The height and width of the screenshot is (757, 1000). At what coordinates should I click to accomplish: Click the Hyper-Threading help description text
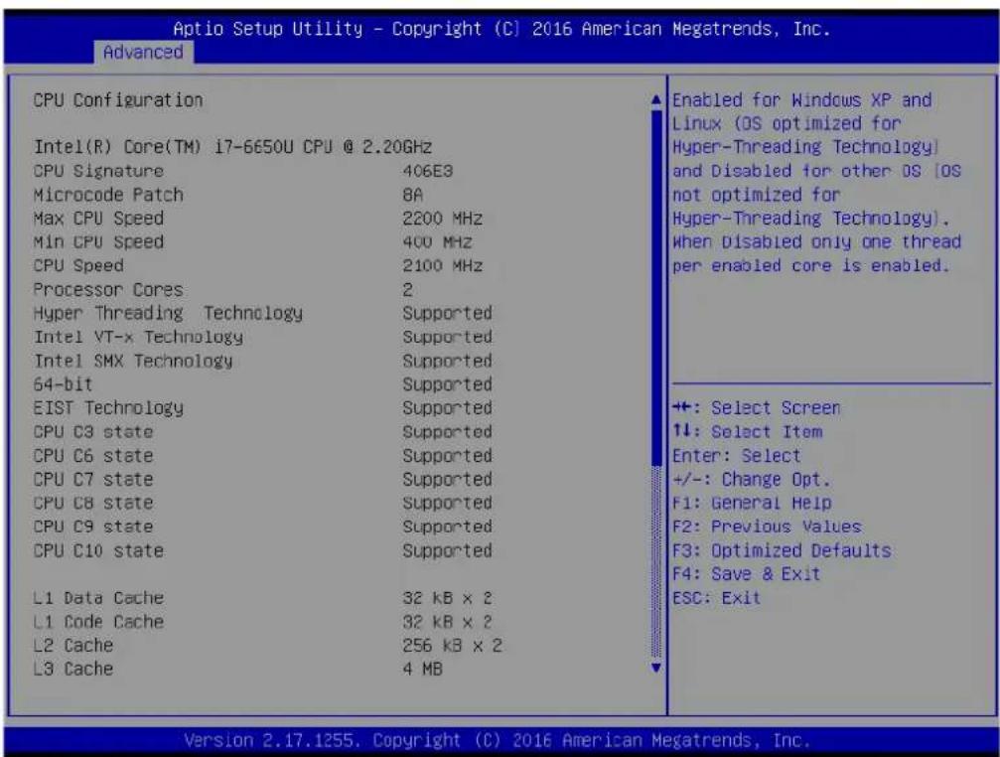click(816, 183)
